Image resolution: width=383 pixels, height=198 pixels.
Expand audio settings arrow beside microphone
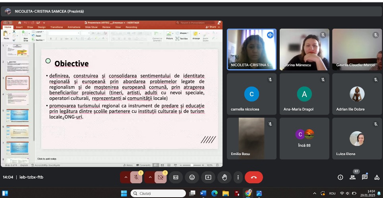tap(126, 177)
